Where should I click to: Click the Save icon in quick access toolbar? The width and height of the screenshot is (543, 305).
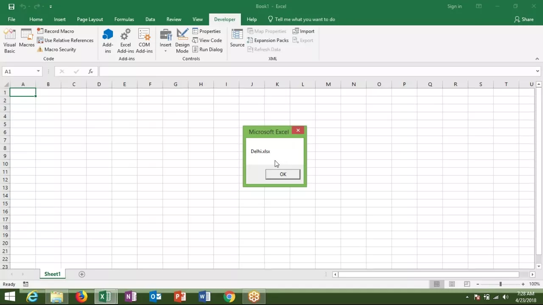click(11, 6)
